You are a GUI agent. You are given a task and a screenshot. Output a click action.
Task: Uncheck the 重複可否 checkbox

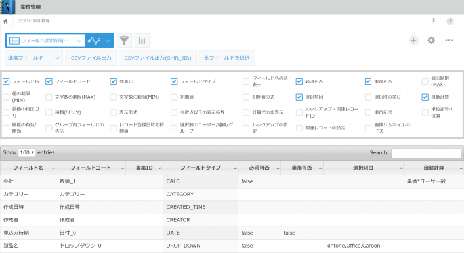click(368, 81)
